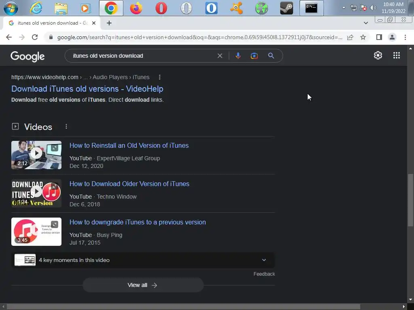The width and height of the screenshot is (414, 310).
Task: Open more options beside Videos heading
Action: pyautogui.click(x=66, y=126)
